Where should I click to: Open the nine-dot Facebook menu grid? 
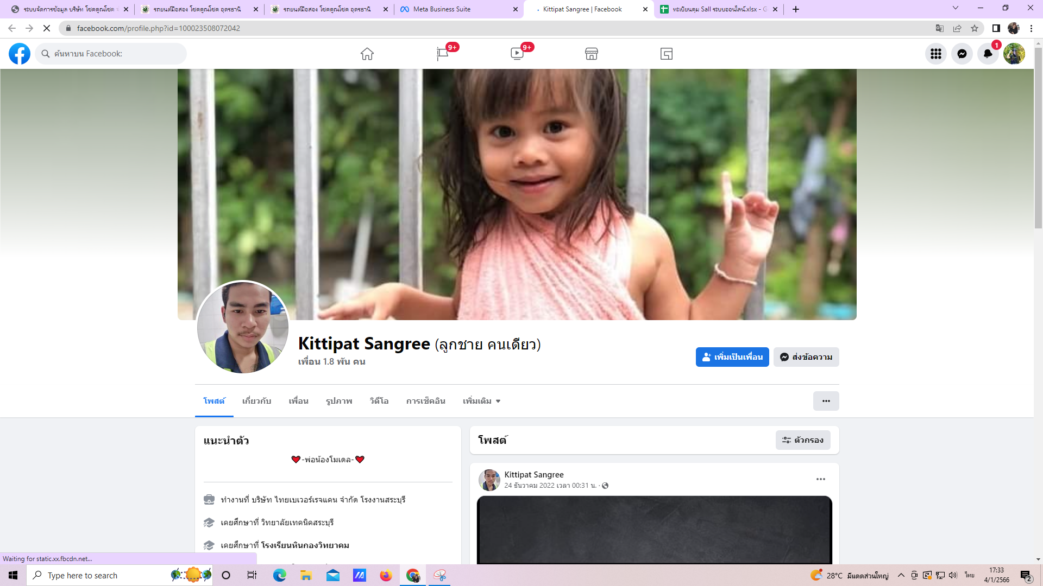(935, 54)
